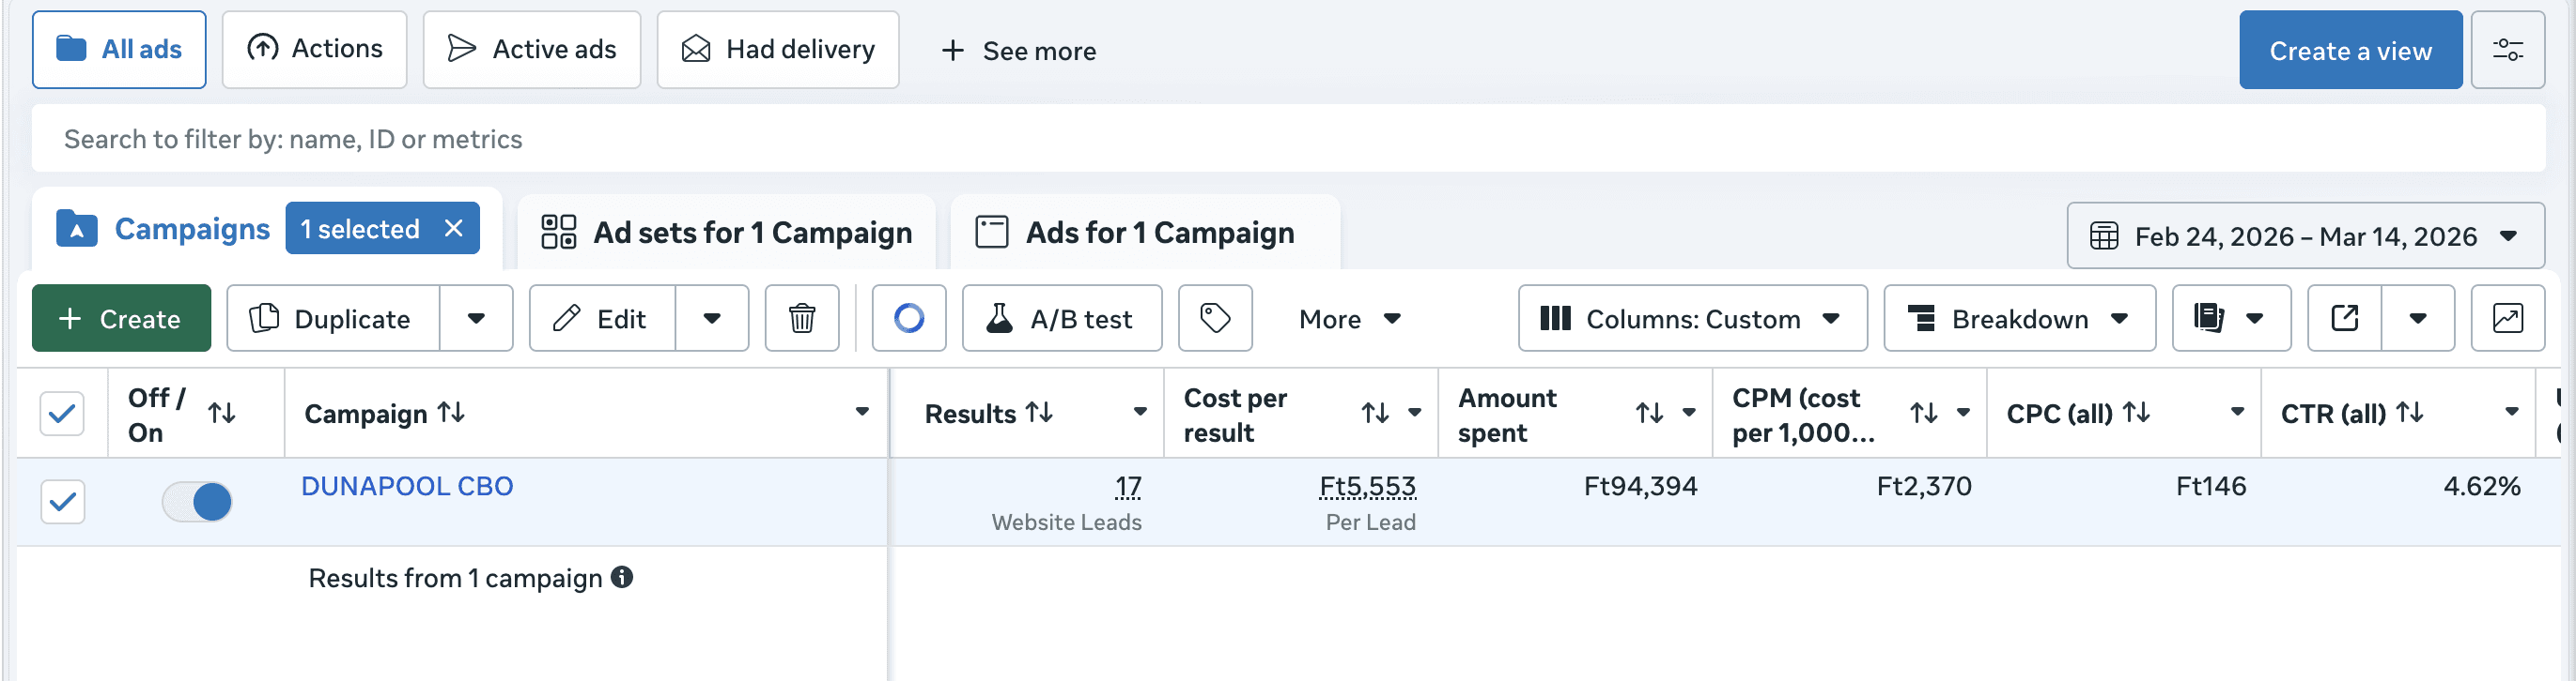Expand the Breakdown dropdown
Screen dimensions: 2576x681
tap(2018, 319)
